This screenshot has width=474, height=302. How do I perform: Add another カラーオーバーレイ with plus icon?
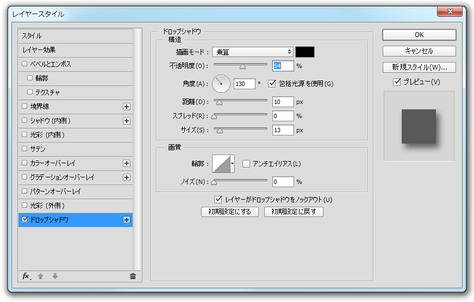(x=127, y=163)
